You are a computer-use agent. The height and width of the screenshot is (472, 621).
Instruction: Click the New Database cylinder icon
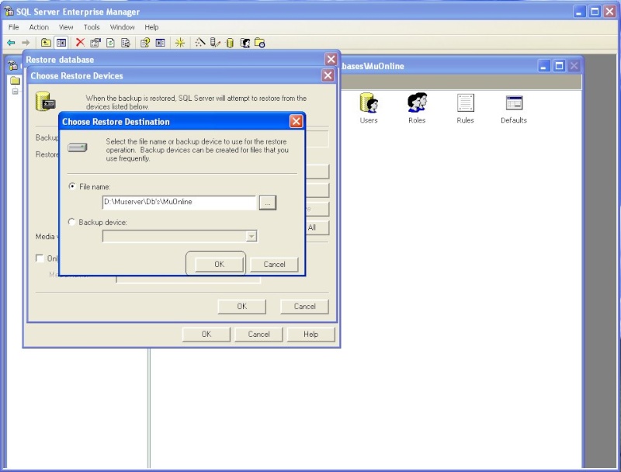230,43
